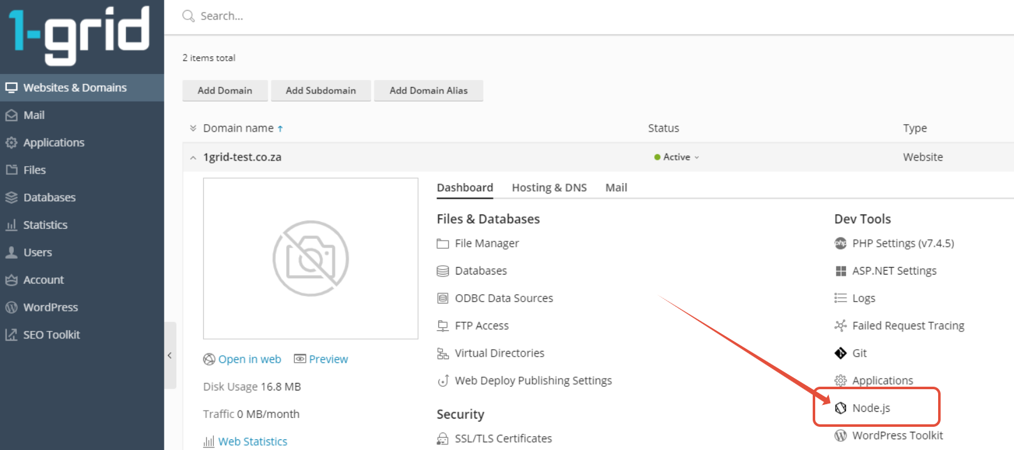Switch to the Hosting & DNS tab
Image resolution: width=1014 pixels, height=450 pixels.
[x=549, y=187]
